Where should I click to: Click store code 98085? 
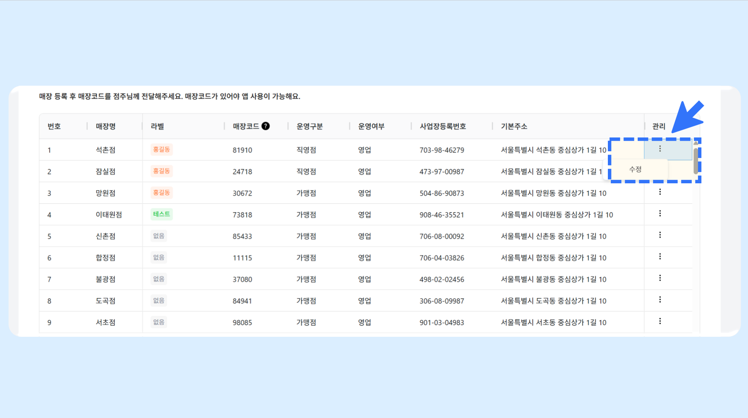pos(242,323)
